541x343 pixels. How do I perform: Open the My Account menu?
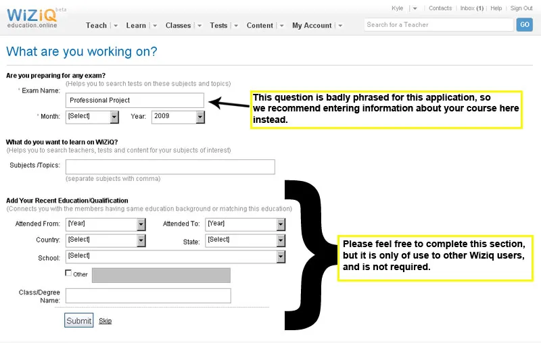point(312,26)
